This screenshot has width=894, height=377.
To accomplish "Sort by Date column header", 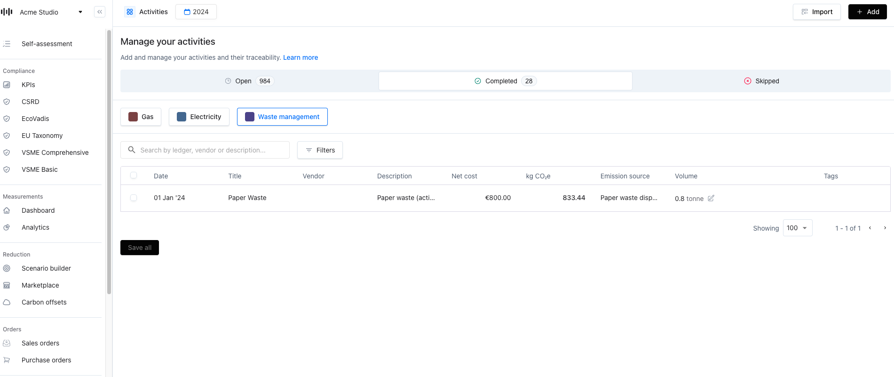I will tap(161, 176).
